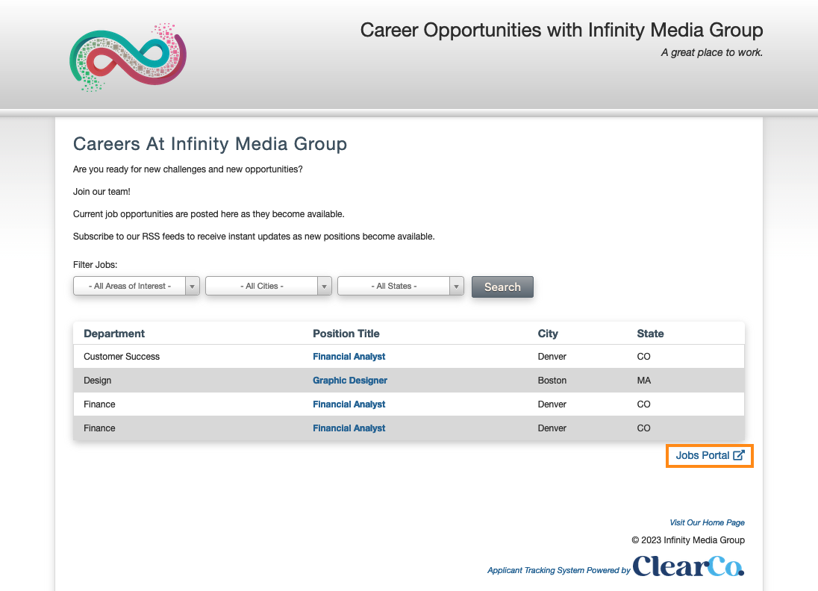Click the Careers At Infinity Media Group heading
Image resolution: width=818 pixels, height=591 pixels.
[210, 143]
